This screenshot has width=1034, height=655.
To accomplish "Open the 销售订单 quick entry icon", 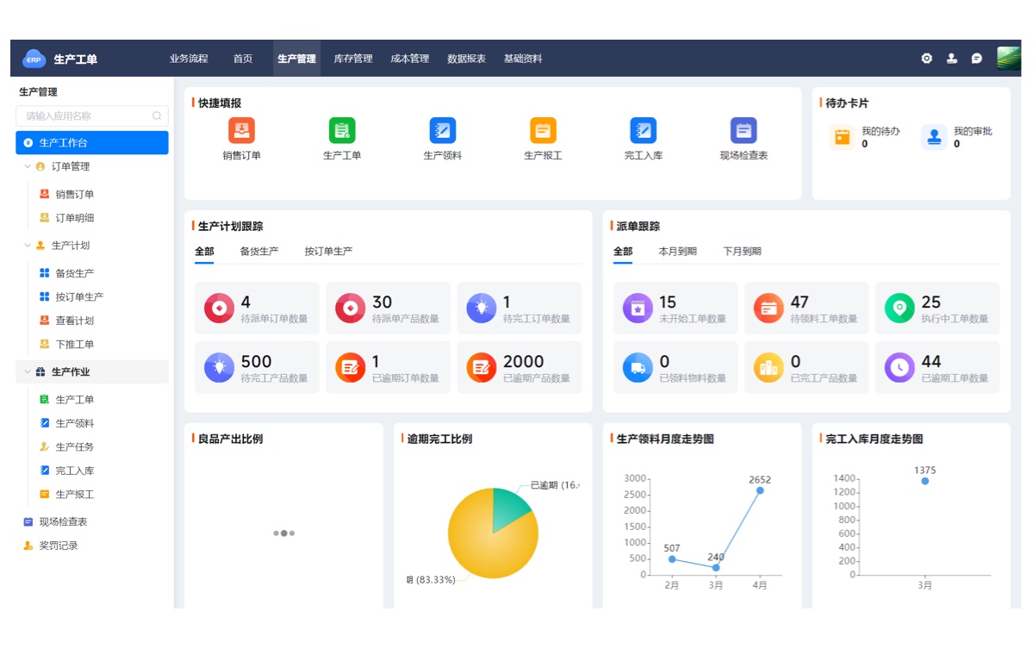I will click(x=241, y=131).
